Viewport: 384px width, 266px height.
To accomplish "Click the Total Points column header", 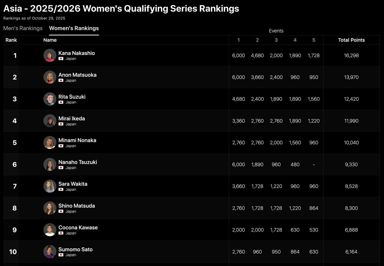I will point(351,40).
